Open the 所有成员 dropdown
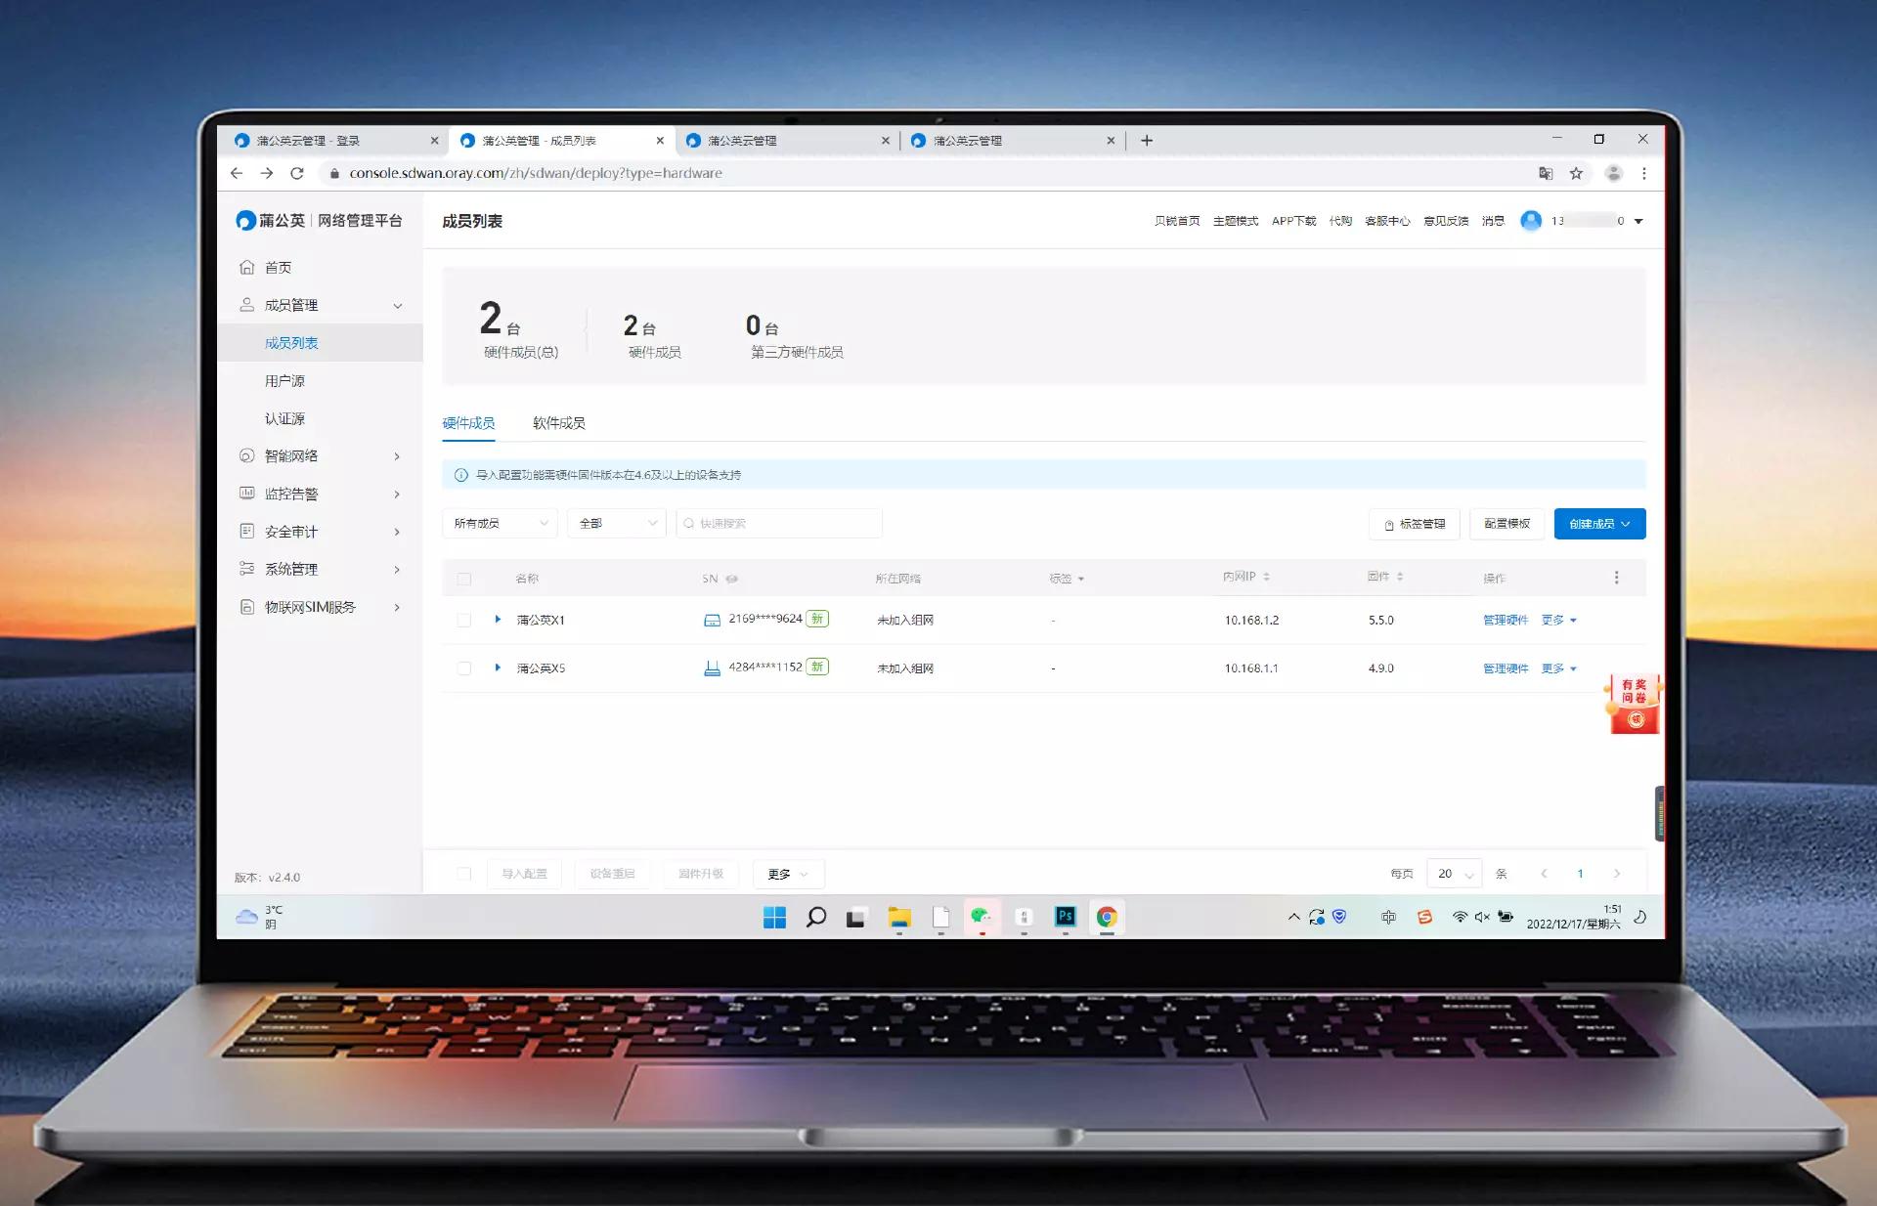Image resolution: width=1877 pixels, height=1206 pixels. pyautogui.click(x=500, y=524)
